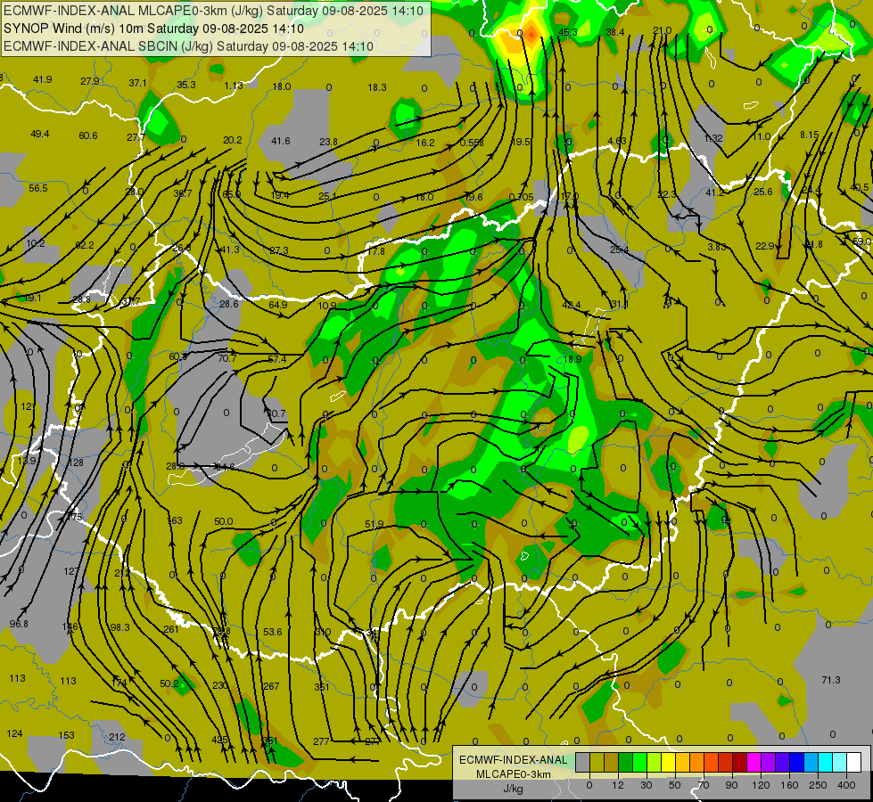This screenshot has height=802, width=873.
Task: Select the station value 153
Action: (66, 735)
